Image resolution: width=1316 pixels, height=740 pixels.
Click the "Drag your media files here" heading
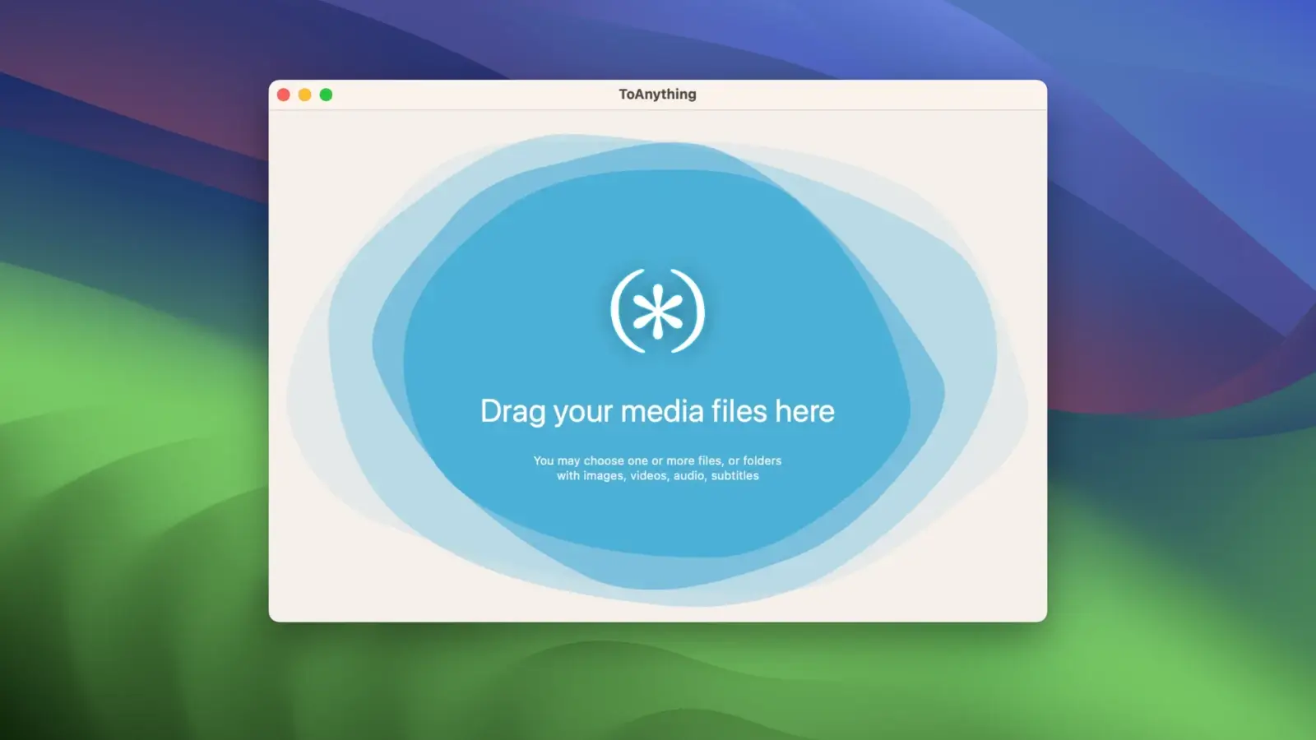pos(657,411)
